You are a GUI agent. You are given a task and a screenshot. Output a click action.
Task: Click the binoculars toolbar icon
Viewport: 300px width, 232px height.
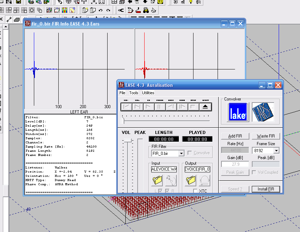(x=146, y=10)
